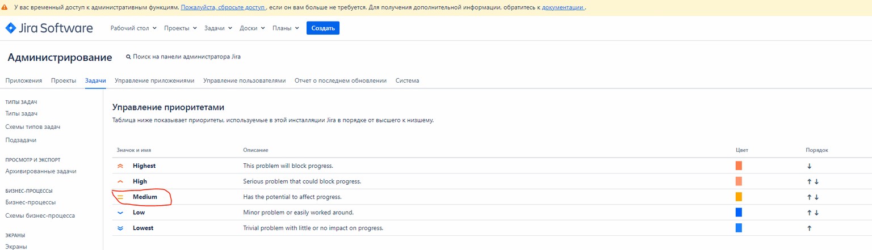
Task: Click the orange Medium color swatch
Action: pyautogui.click(x=739, y=197)
